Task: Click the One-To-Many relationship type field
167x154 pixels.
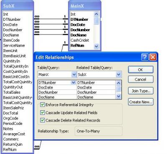Action: 99,131
